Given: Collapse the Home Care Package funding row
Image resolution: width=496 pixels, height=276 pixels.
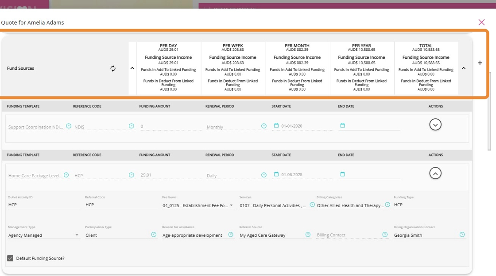Looking at the screenshot, I should (x=435, y=173).
